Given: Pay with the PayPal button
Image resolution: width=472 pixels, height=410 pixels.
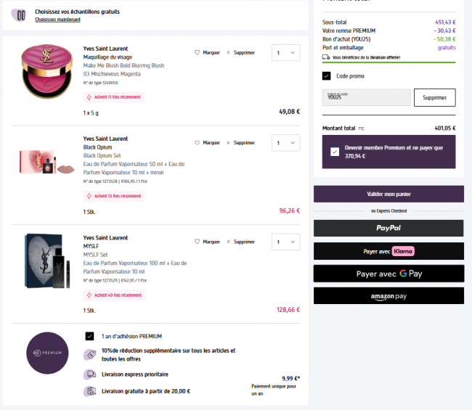Looking at the screenshot, I should tap(388, 228).
